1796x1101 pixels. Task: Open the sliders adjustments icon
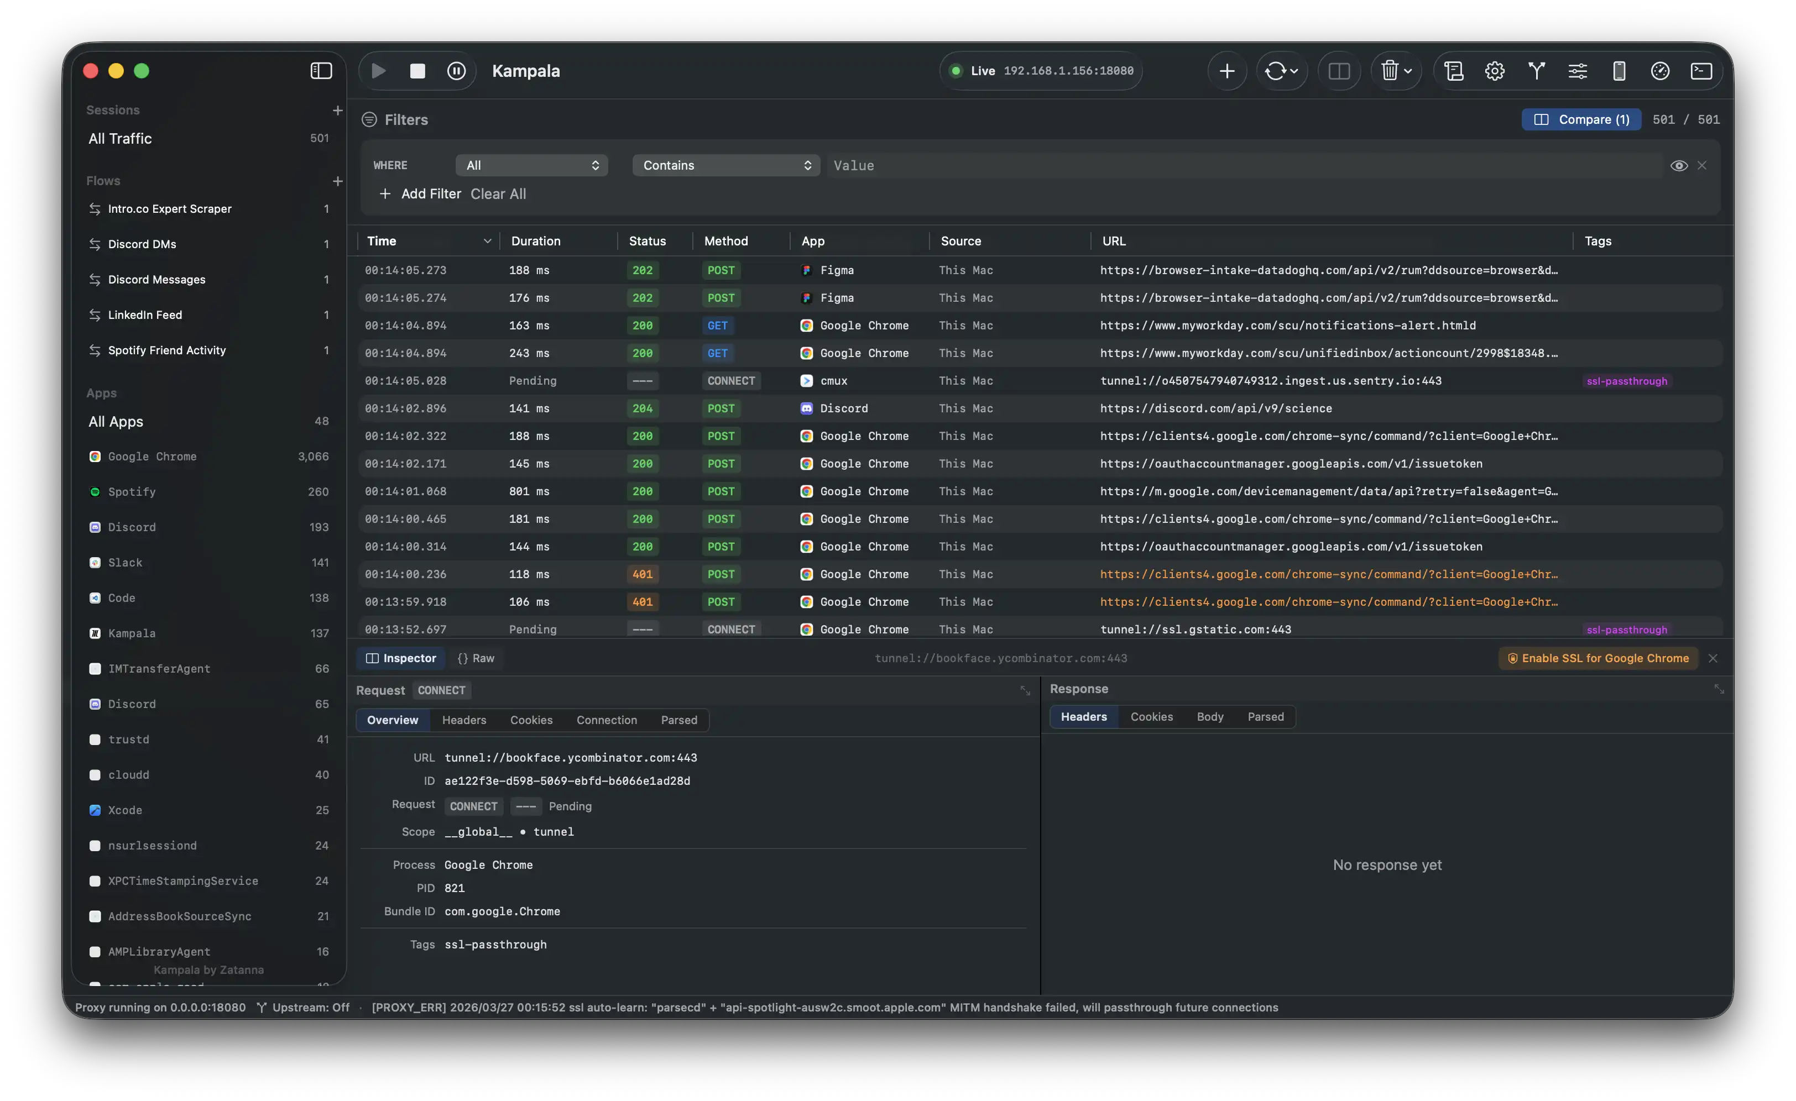(1578, 71)
